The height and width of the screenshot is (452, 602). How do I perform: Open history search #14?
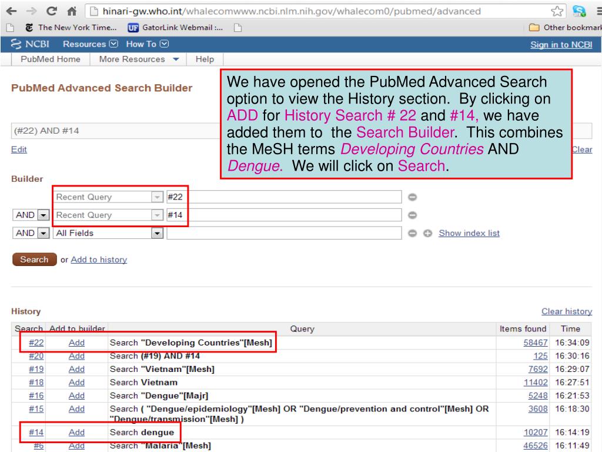36,433
